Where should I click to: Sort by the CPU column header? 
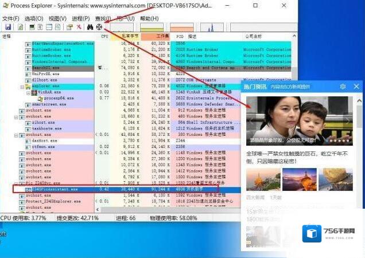104,36
